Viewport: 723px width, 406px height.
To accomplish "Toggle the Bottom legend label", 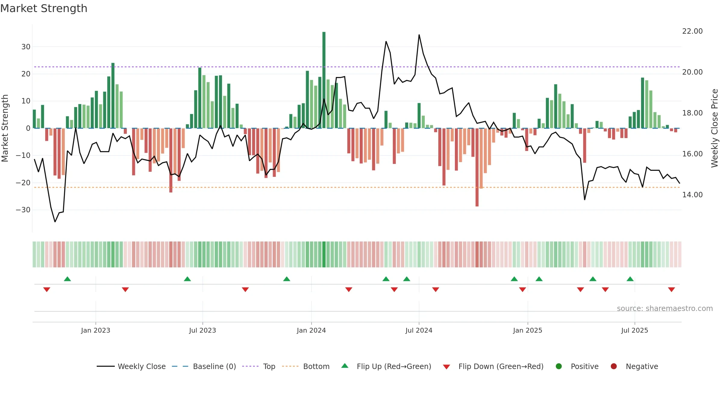I will 316,367.
